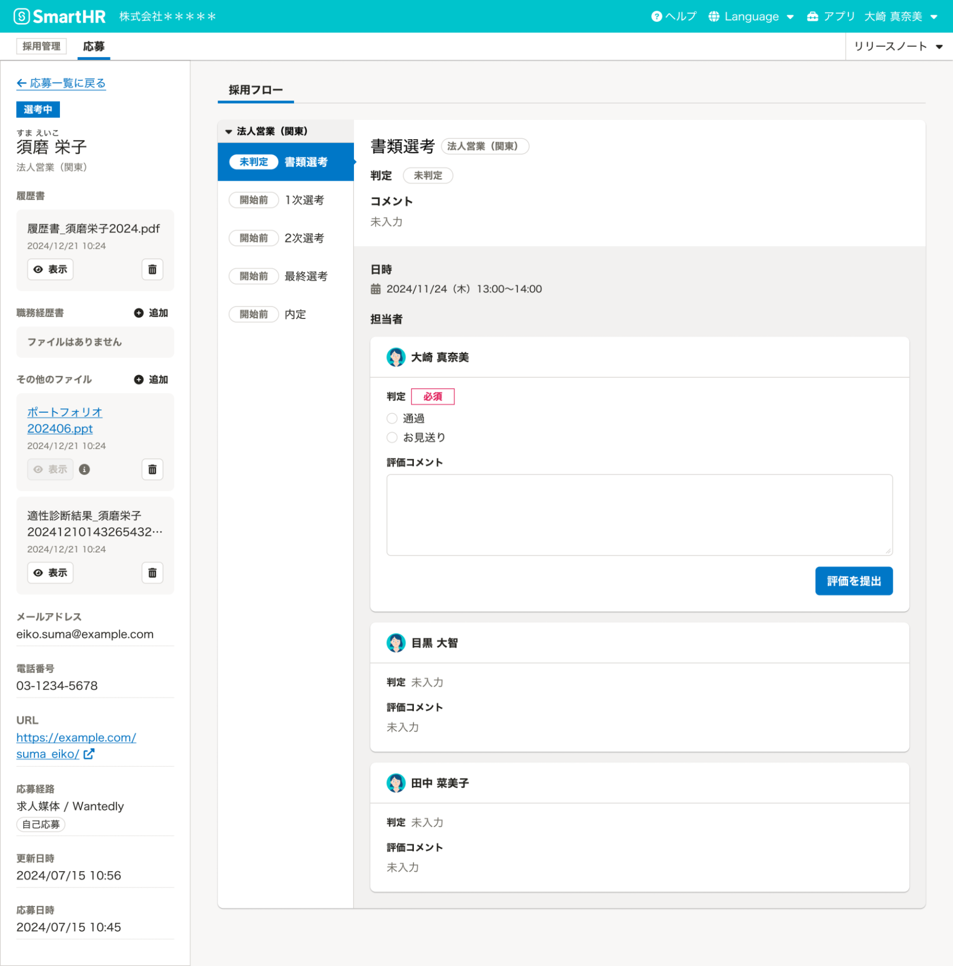Click trash icon for ポートフォリオ202406.ppt
953x966 pixels.
coord(152,470)
